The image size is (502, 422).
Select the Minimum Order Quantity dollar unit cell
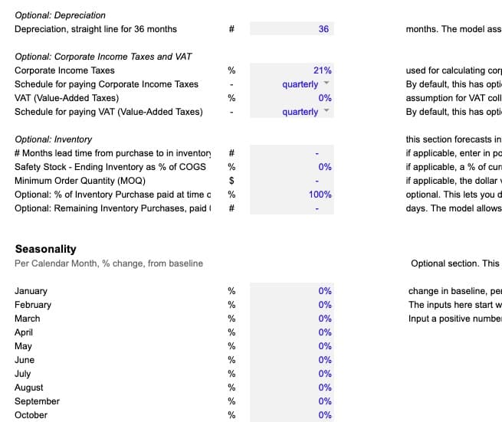pyautogui.click(x=231, y=181)
